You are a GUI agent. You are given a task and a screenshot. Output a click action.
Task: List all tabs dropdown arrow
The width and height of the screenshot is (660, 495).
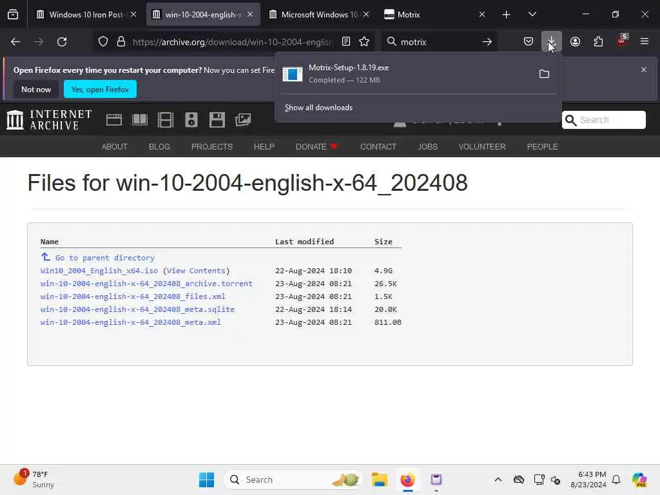(532, 15)
